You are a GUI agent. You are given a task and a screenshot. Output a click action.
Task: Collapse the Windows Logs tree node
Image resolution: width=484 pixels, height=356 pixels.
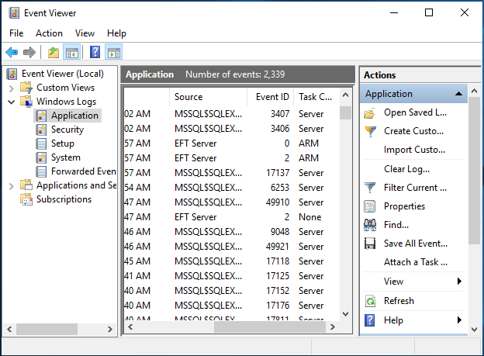click(x=12, y=102)
